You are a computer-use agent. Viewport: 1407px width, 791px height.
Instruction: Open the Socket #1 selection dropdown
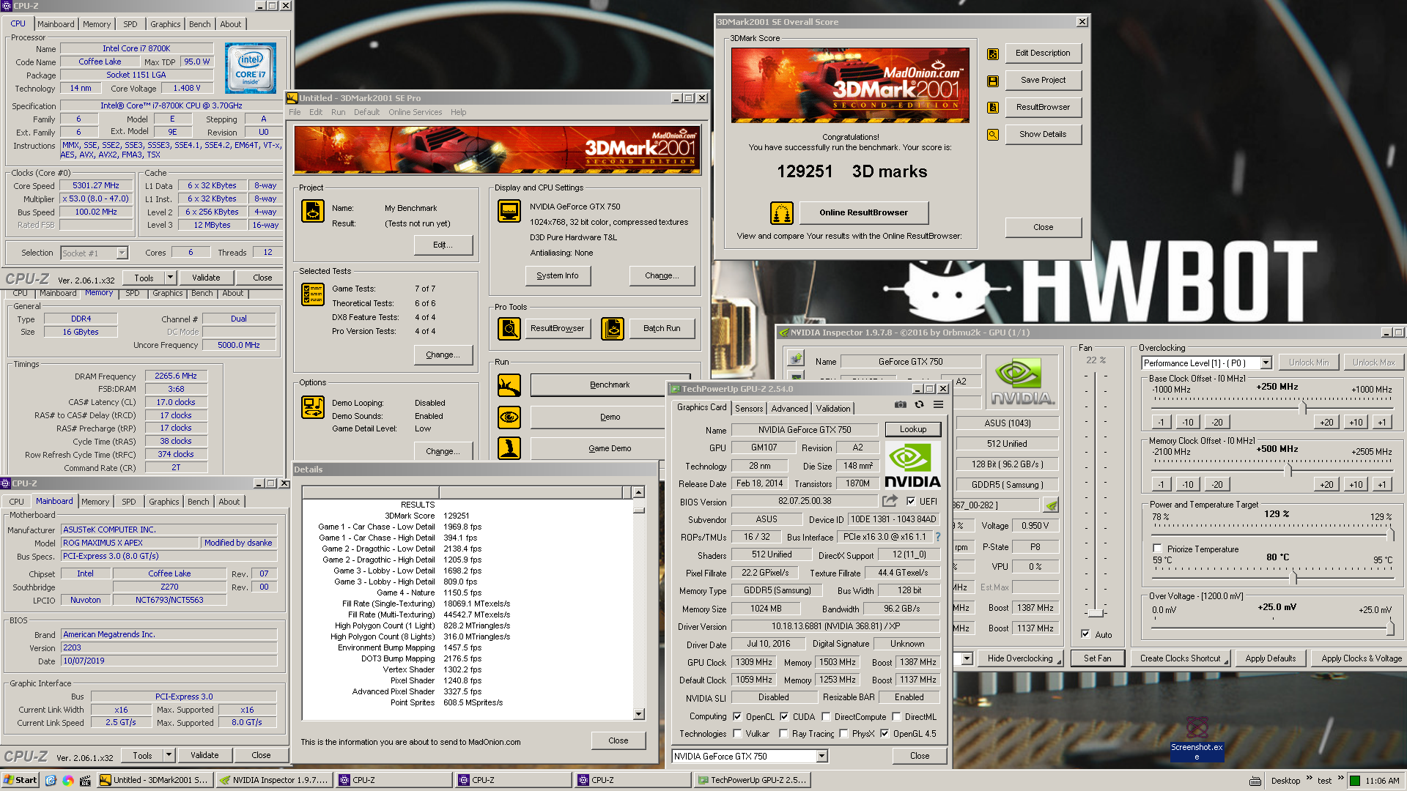click(122, 253)
